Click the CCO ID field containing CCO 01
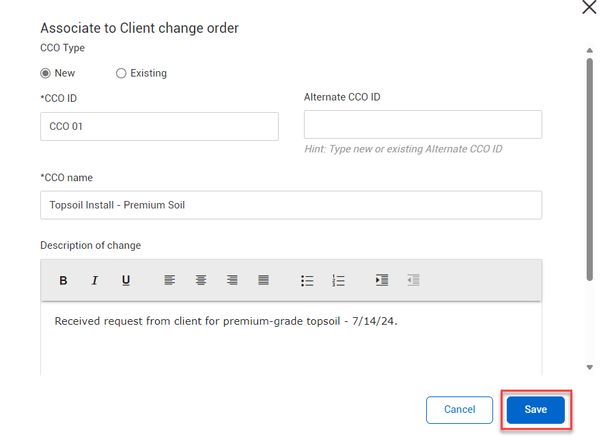601x445 pixels. (x=158, y=126)
